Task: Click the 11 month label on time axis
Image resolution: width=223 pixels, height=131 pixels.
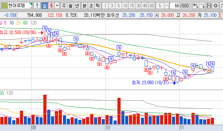Action: point(182,128)
